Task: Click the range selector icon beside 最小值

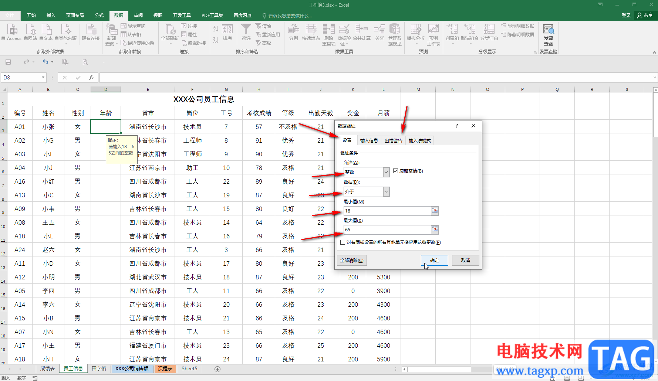Action: (435, 211)
